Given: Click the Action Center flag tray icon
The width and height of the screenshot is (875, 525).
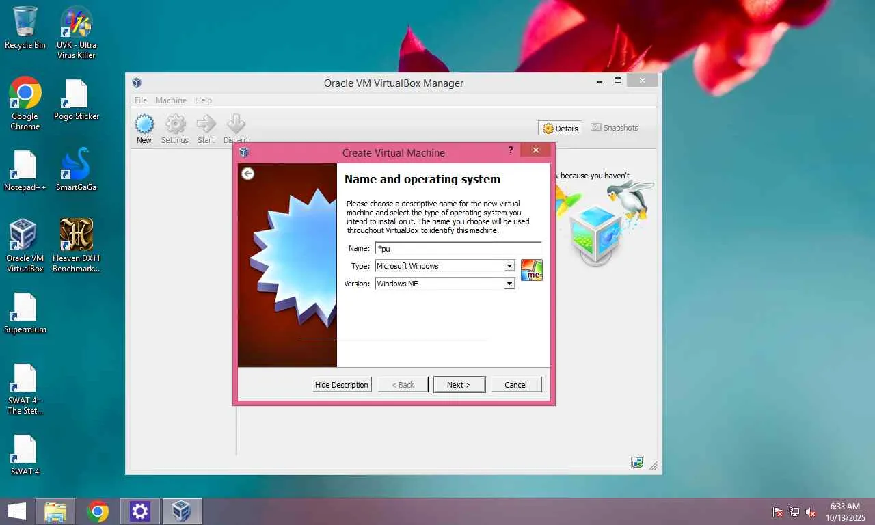Looking at the screenshot, I should coord(778,512).
